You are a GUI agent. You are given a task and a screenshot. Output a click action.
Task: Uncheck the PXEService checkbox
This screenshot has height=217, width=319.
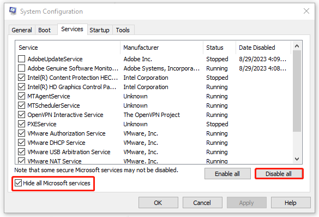pyautogui.click(x=22, y=124)
